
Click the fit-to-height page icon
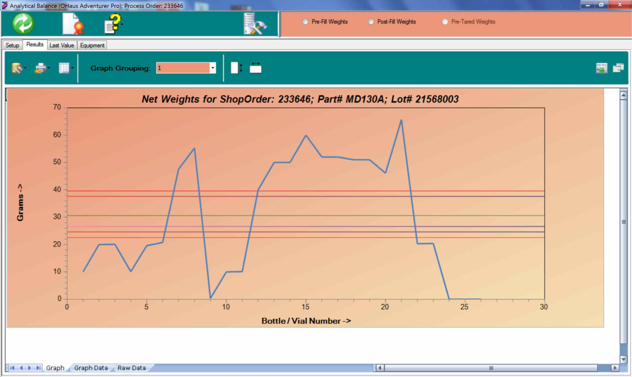(x=236, y=68)
